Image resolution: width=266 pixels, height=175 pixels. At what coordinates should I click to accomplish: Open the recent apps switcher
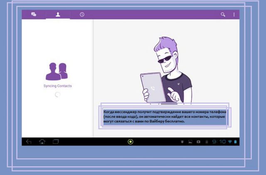click(56, 141)
